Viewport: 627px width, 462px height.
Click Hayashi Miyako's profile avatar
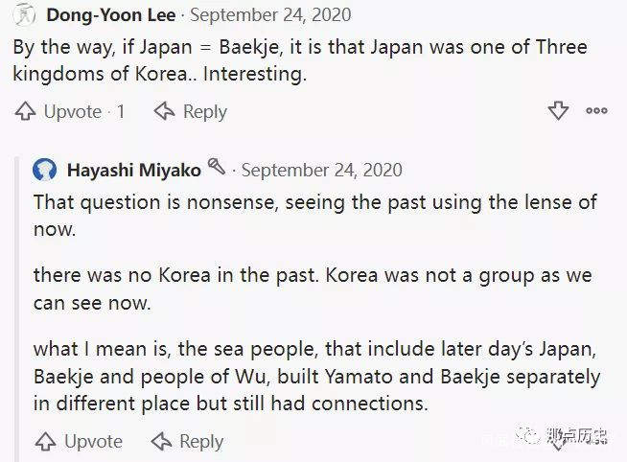point(45,171)
